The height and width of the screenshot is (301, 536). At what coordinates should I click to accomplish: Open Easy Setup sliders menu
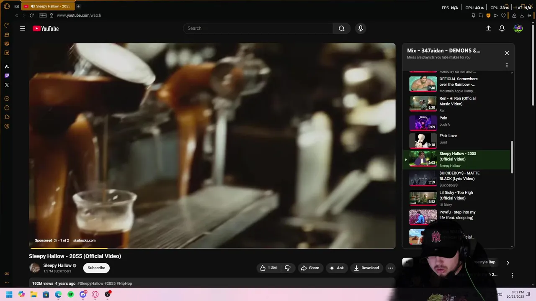click(x=529, y=15)
